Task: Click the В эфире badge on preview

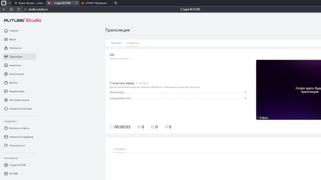Action: click(263, 118)
